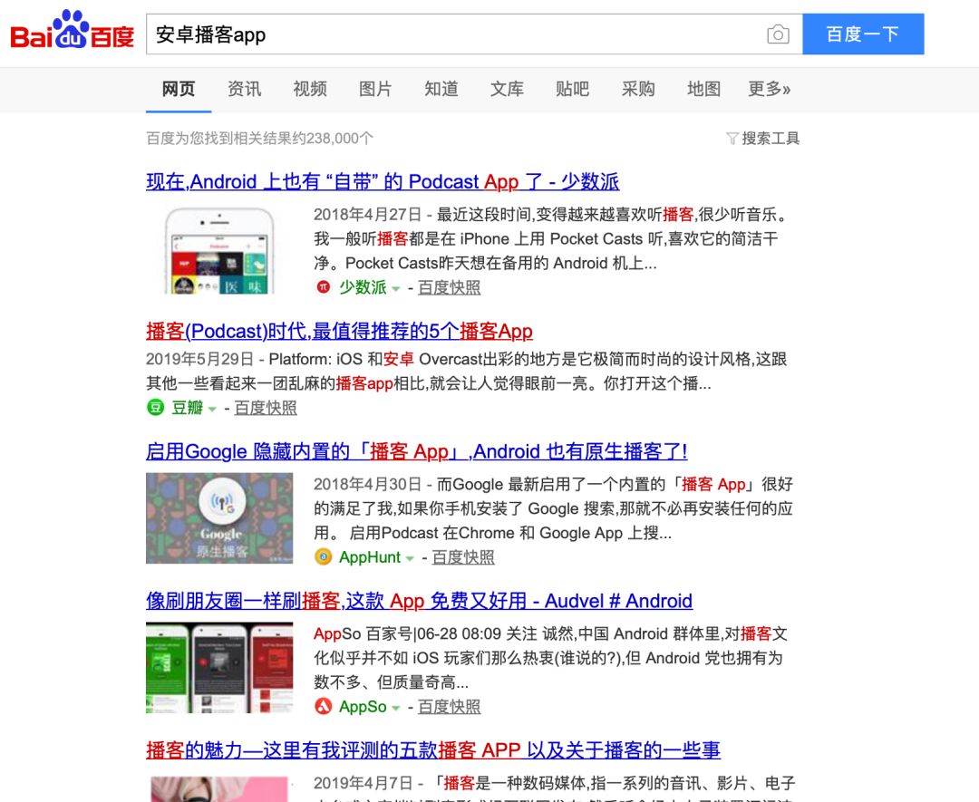Click the AppSo source name
Viewport: 979px width, 802px height.
[363, 707]
